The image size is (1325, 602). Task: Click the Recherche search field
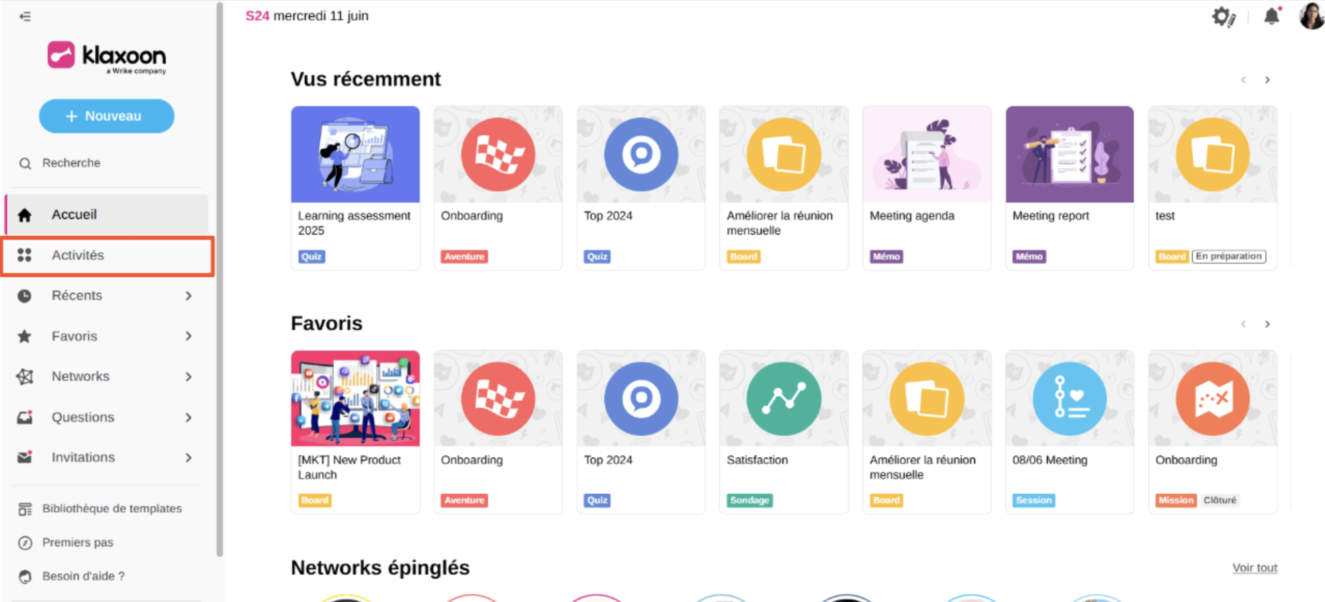pos(107,163)
